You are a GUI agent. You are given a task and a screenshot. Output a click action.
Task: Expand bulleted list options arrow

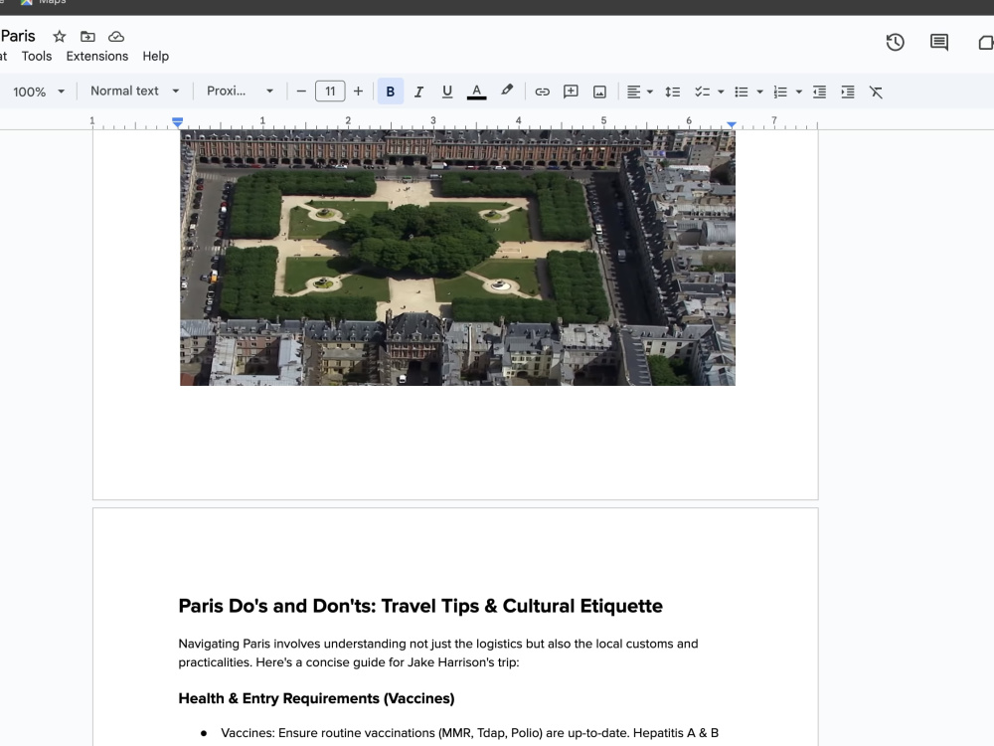pyautogui.click(x=760, y=92)
